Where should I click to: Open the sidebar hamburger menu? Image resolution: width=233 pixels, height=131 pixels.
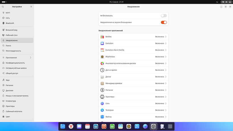(x=31, y=7)
